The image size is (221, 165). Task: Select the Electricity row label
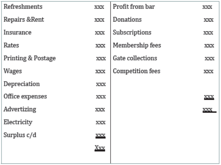[18, 122]
